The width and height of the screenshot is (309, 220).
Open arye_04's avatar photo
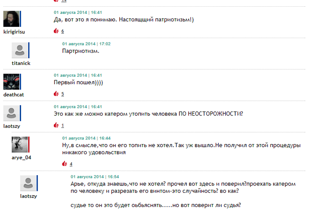pyautogui.click(x=20, y=145)
